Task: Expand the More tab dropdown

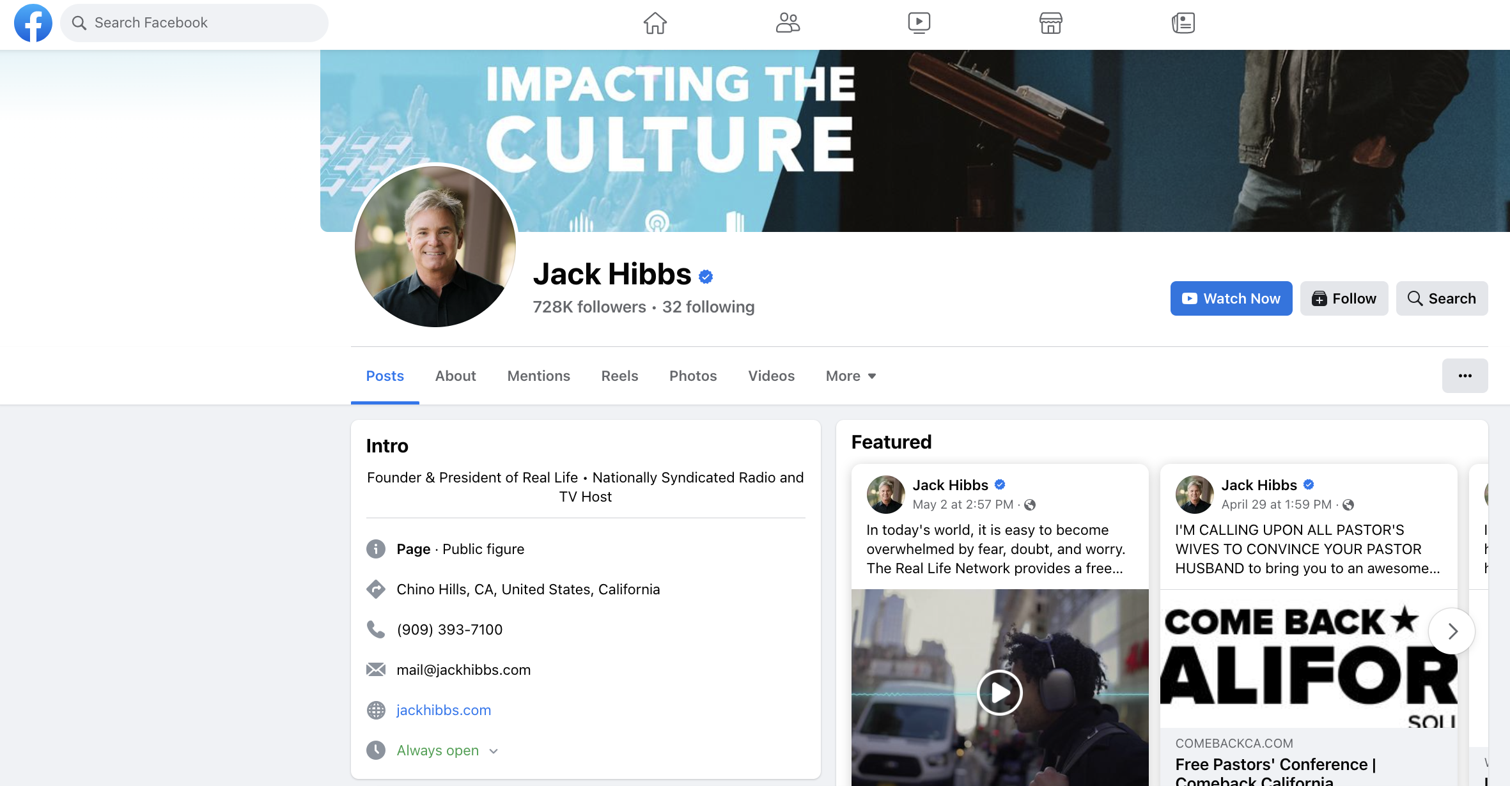Action: pos(850,376)
